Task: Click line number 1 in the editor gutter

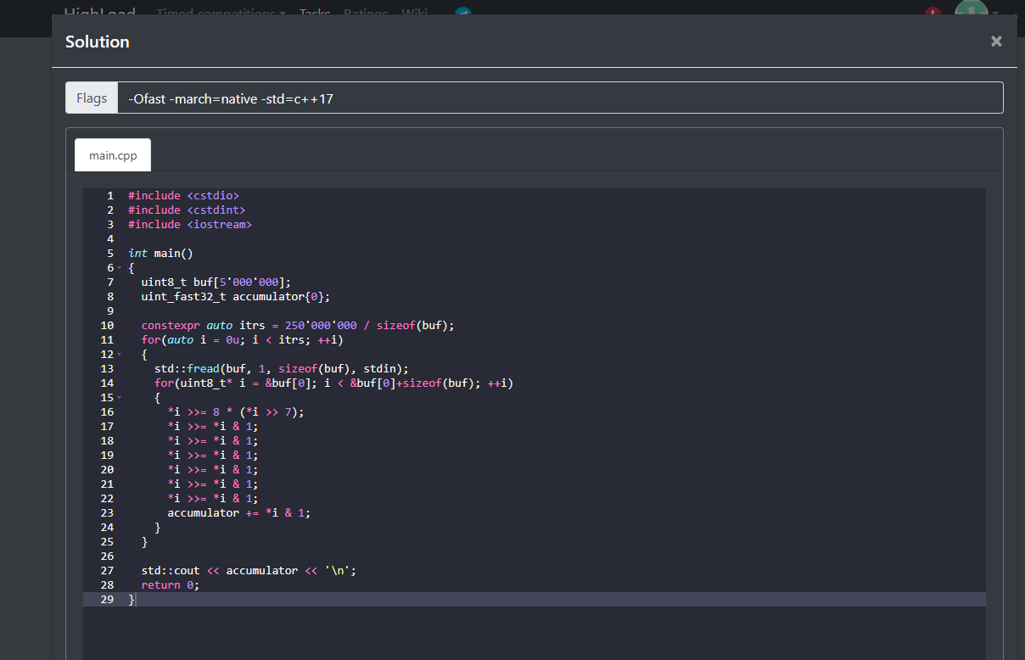Action: click(109, 196)
